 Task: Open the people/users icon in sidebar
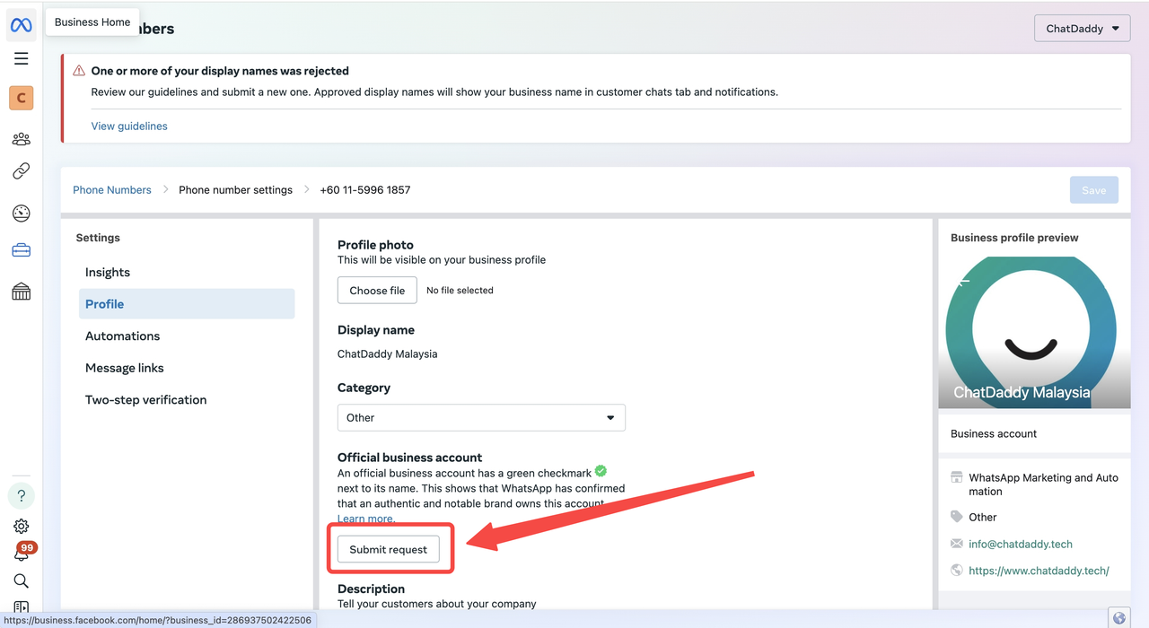(22, 139)
